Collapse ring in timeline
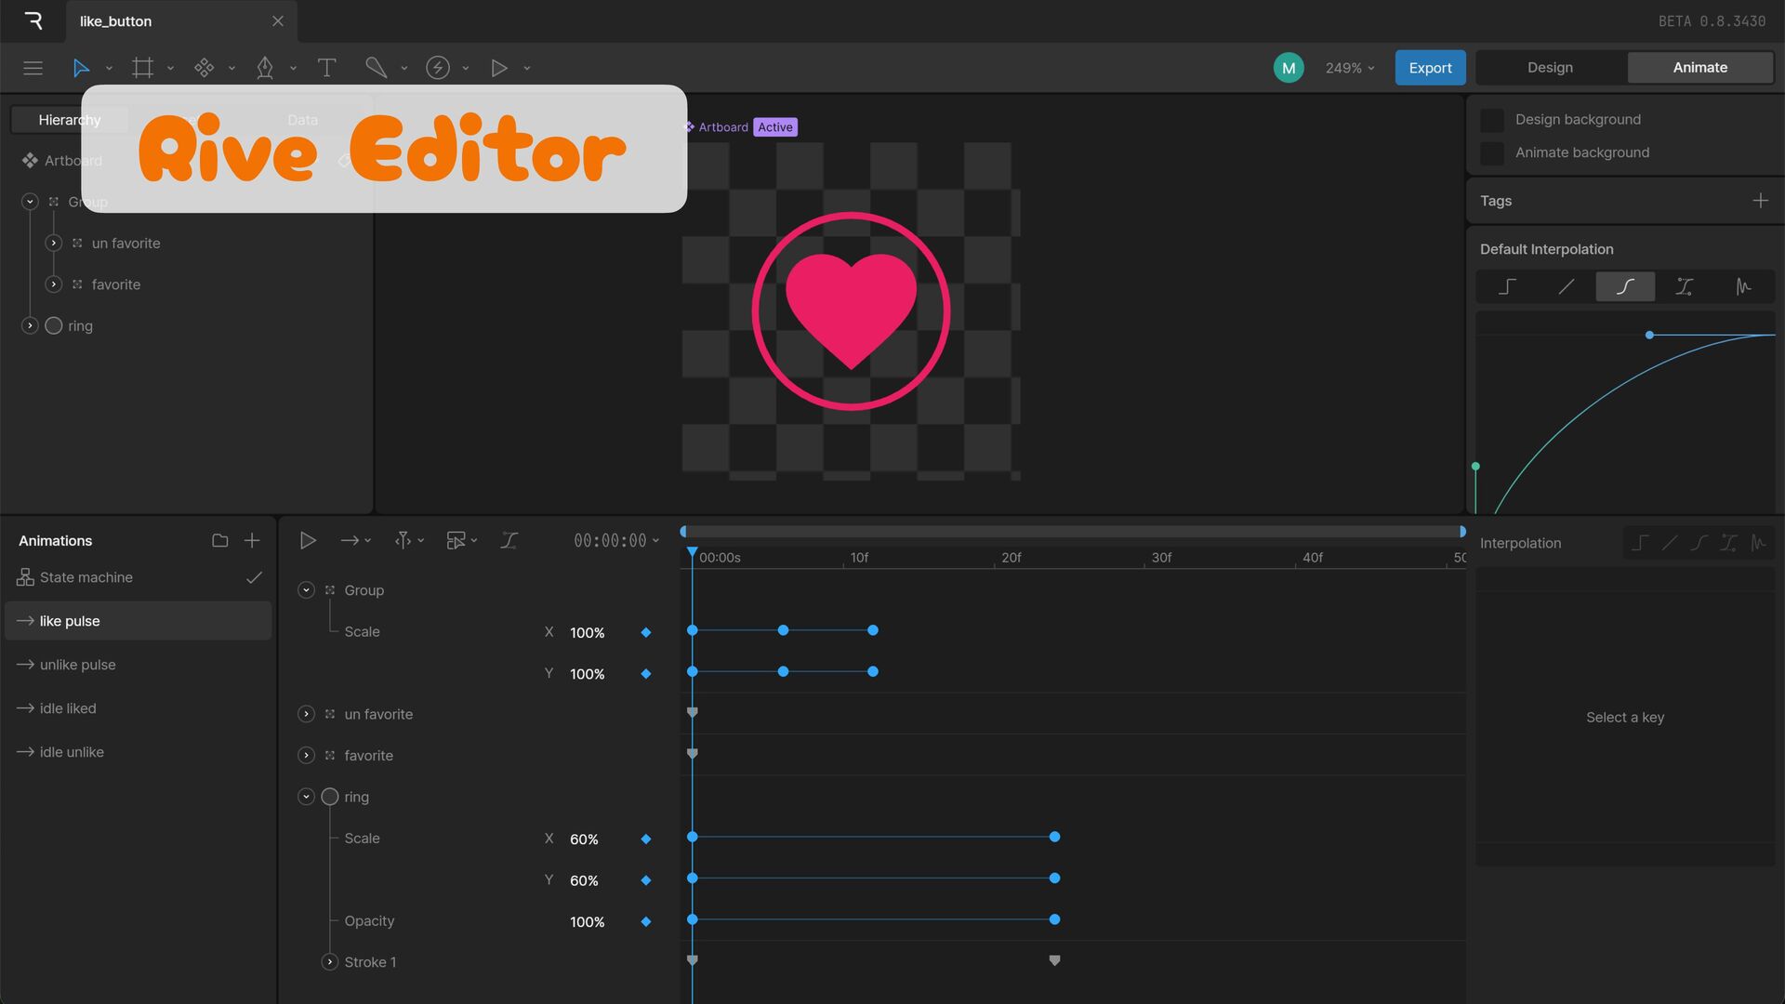 [306, 797]
